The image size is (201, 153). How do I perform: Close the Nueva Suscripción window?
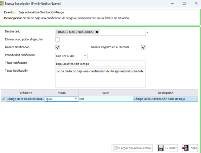(196, 4)
